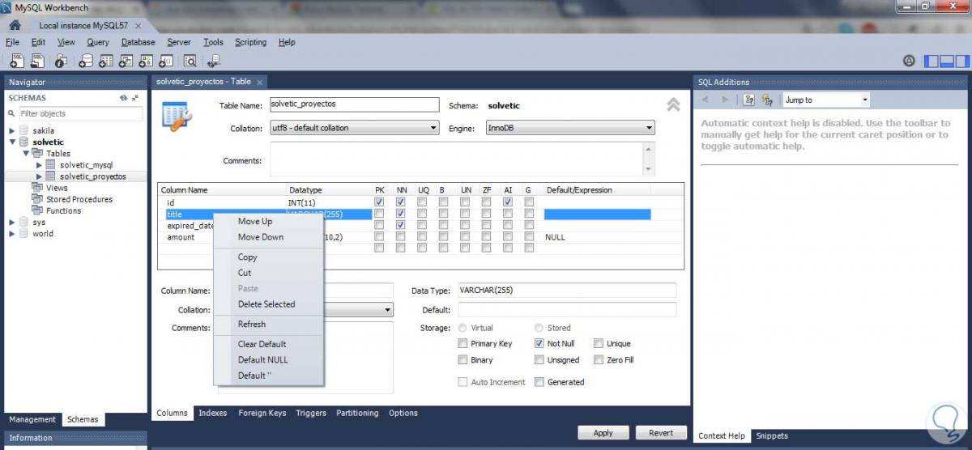The height and width of the screenshot is (450, 972).
Task: Enable the Zero Fill checkbox
Action: (x=599, y=359)
